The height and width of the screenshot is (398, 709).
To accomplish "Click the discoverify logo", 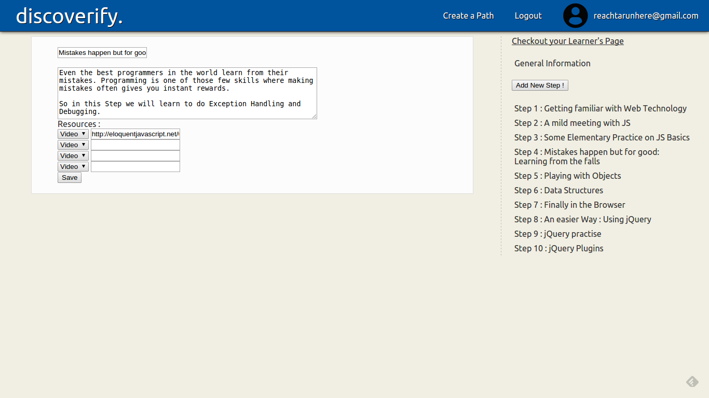I will [x=70, y=16].
